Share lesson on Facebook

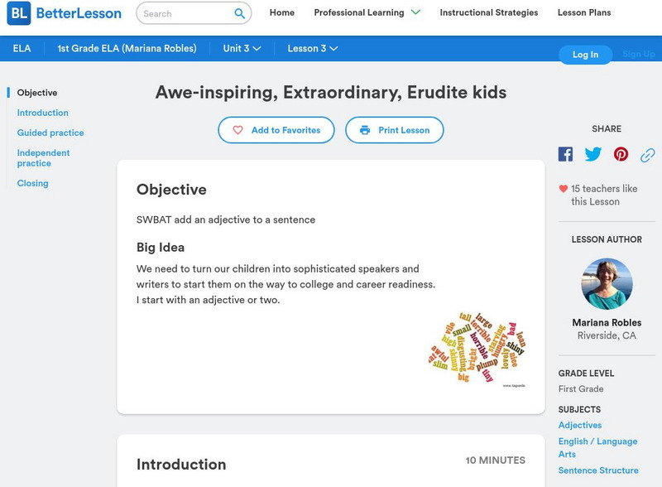(x=565, y=154)
